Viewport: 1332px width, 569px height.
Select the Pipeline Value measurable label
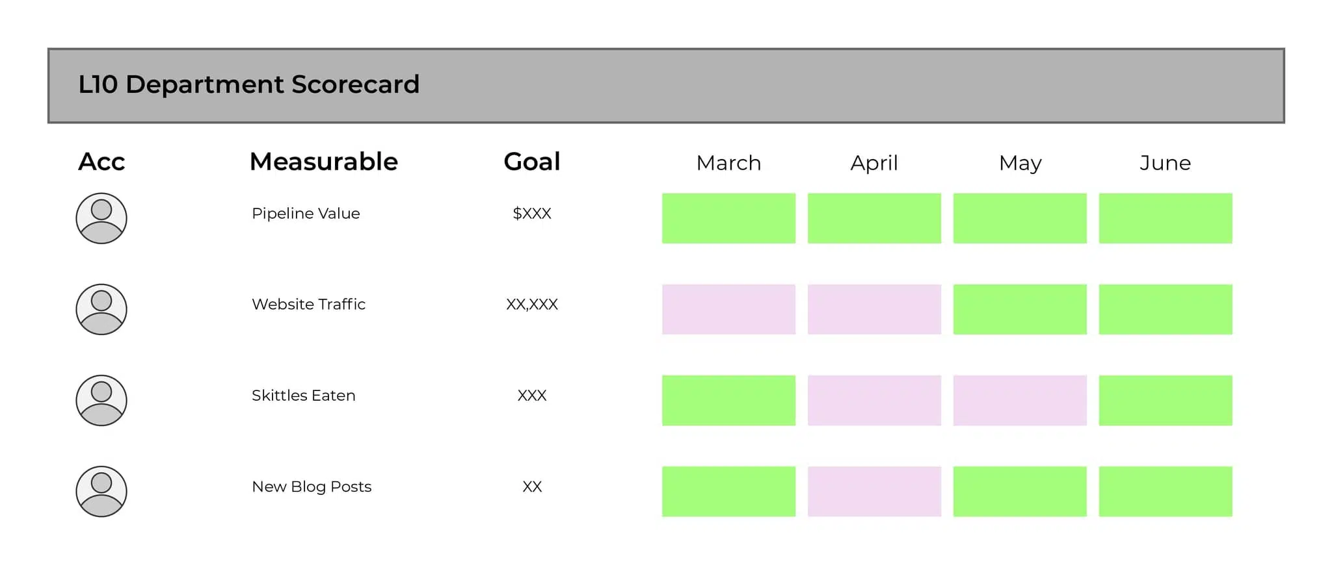click(306, 213)
